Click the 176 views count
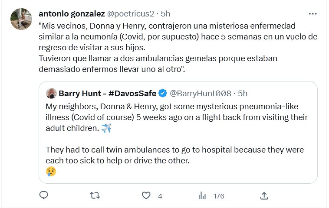The height and width of the screenshot is (208, 329). click(219, 196)
